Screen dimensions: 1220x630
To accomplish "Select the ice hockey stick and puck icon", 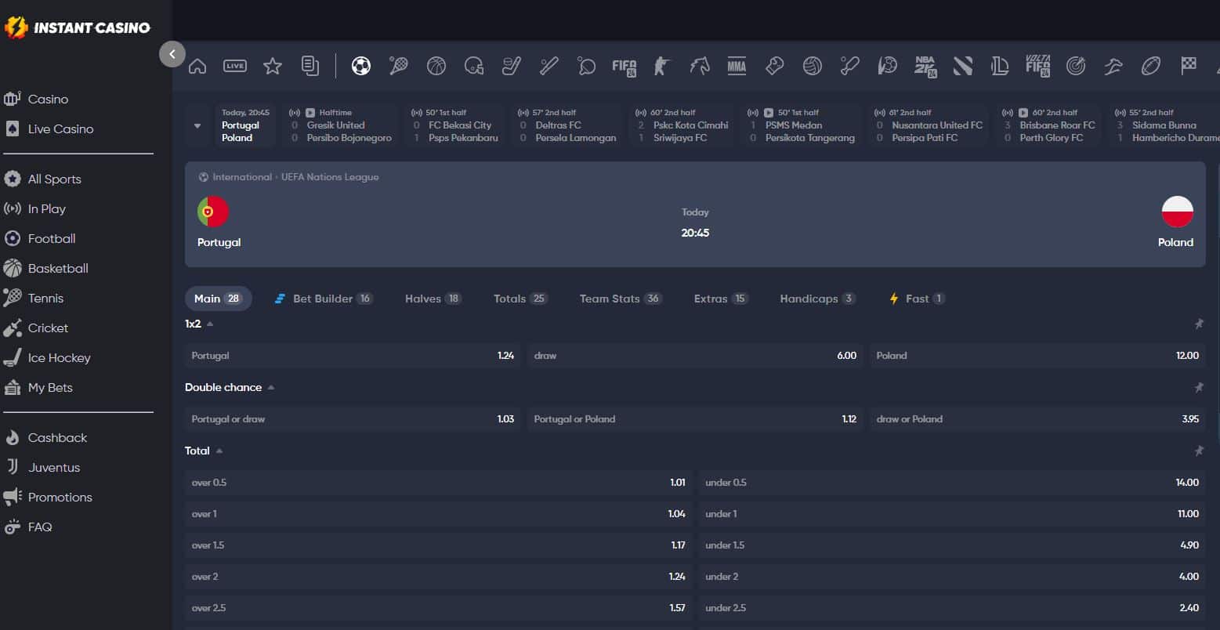I will 512,67.
